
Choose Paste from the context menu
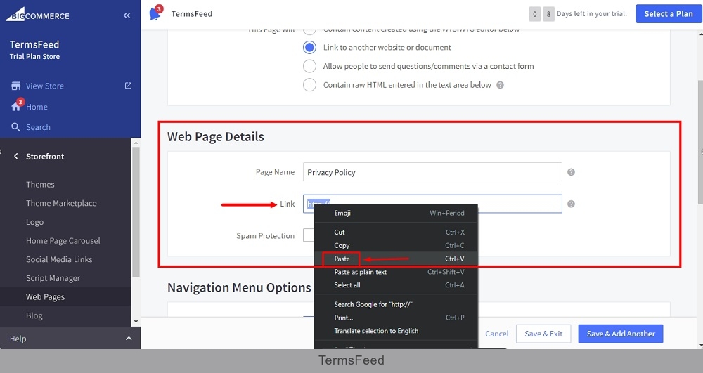click(x=396, y=259)
